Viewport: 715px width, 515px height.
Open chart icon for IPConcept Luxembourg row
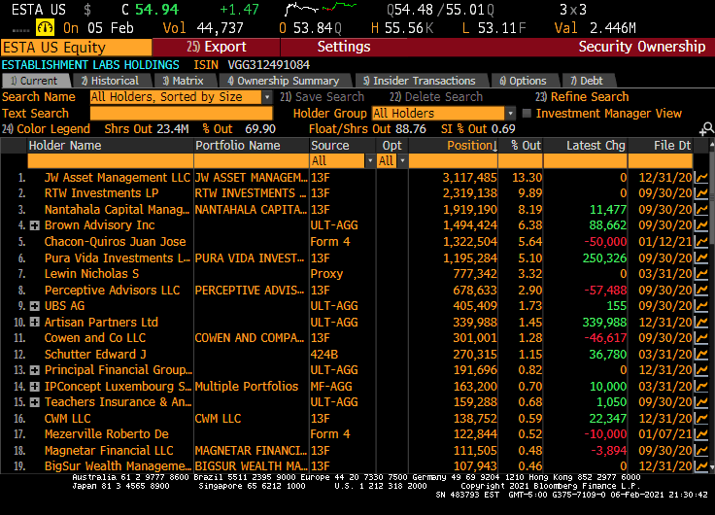(x=700, y=387)
